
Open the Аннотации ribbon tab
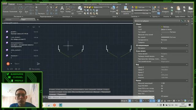pyautogui.click(x=28, y=4)
